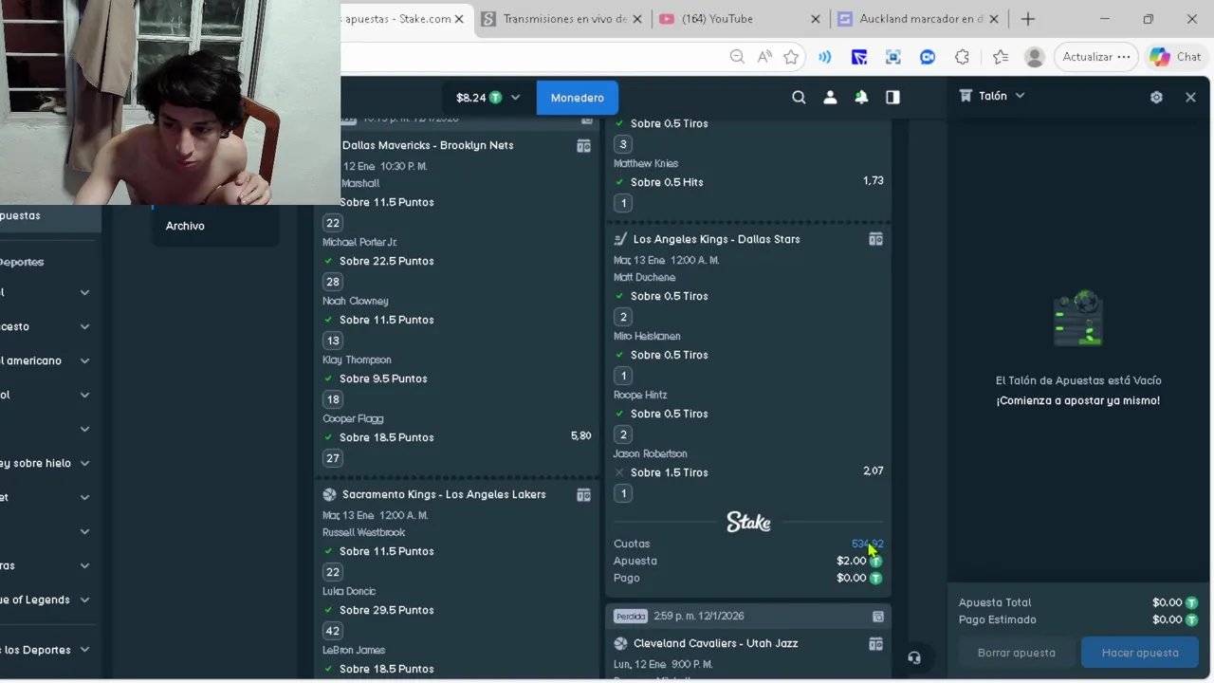Toggle the bet slip sidebar panel icon
This screenshot has width=1214, height=683.
tap(892, 97)
